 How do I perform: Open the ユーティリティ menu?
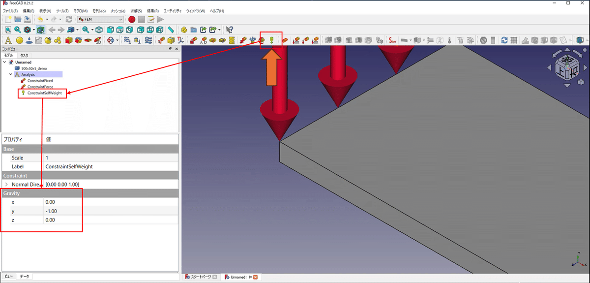(x=172, y=11)
